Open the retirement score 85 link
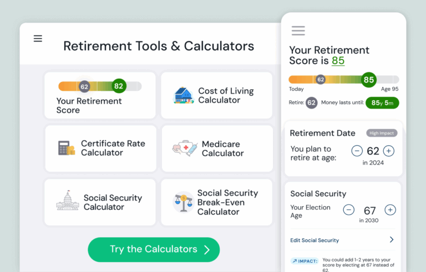Screen dimensions: 426x272 (x=338, y=61)
